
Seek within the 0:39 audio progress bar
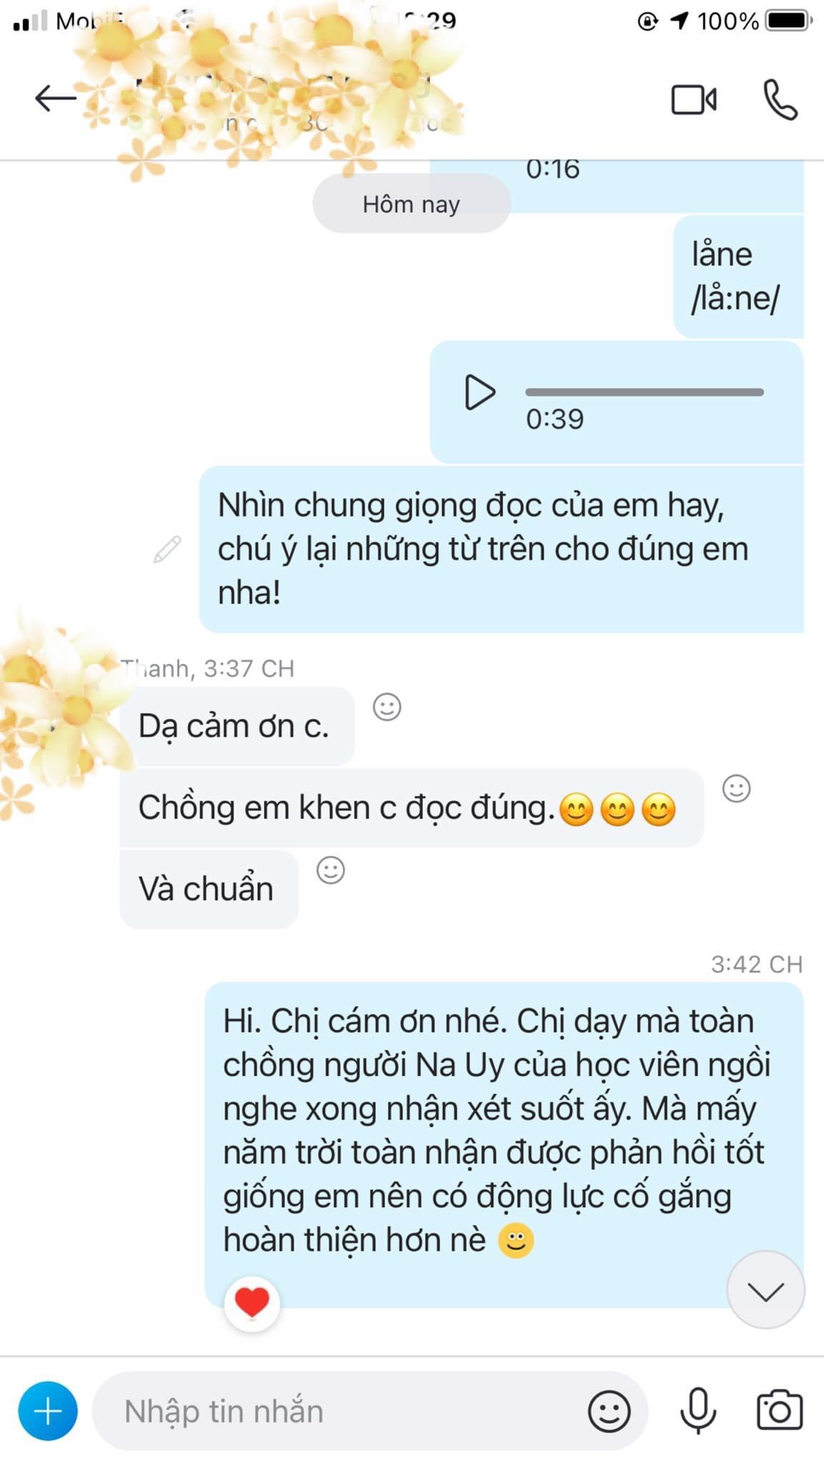tap(644, 392)
